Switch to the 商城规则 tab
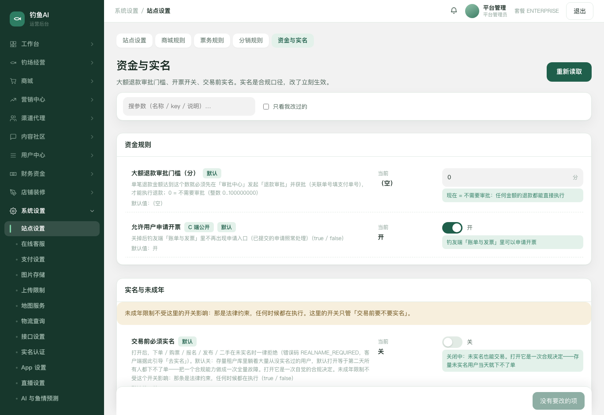The width and height of the screenshot is (604, 415). tap(173, 40)
